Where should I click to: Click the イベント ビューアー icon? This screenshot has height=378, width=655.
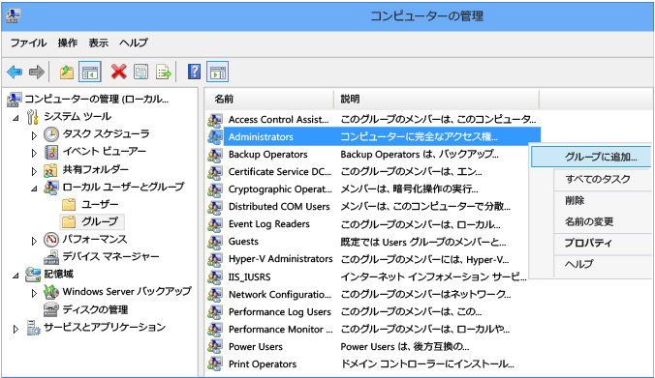(51, 152)
